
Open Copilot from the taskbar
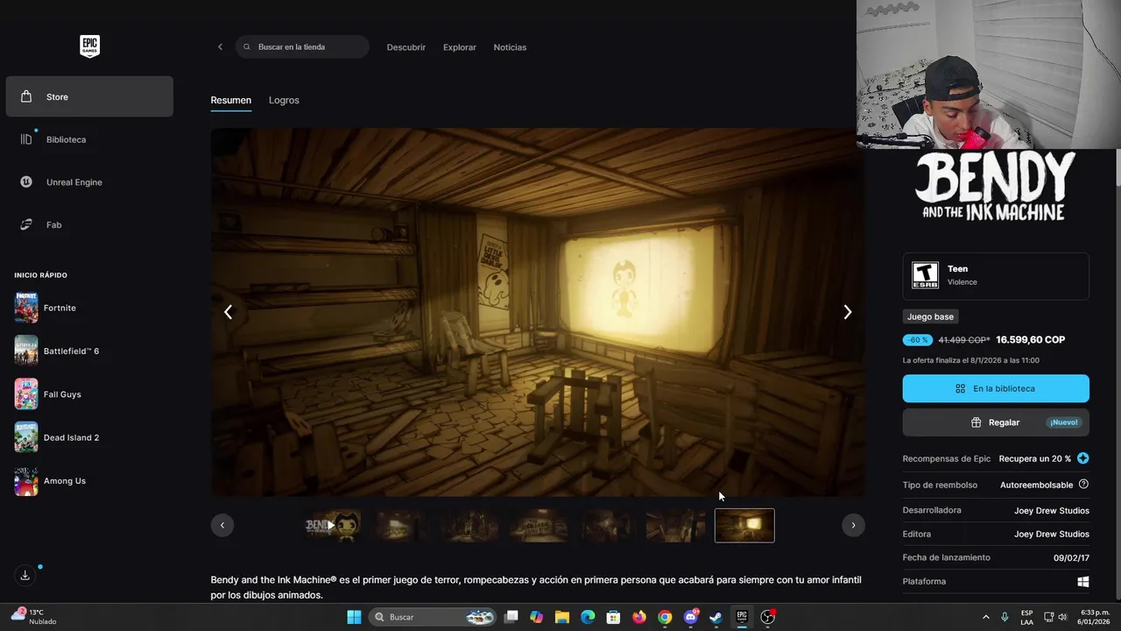pos(537,617)
